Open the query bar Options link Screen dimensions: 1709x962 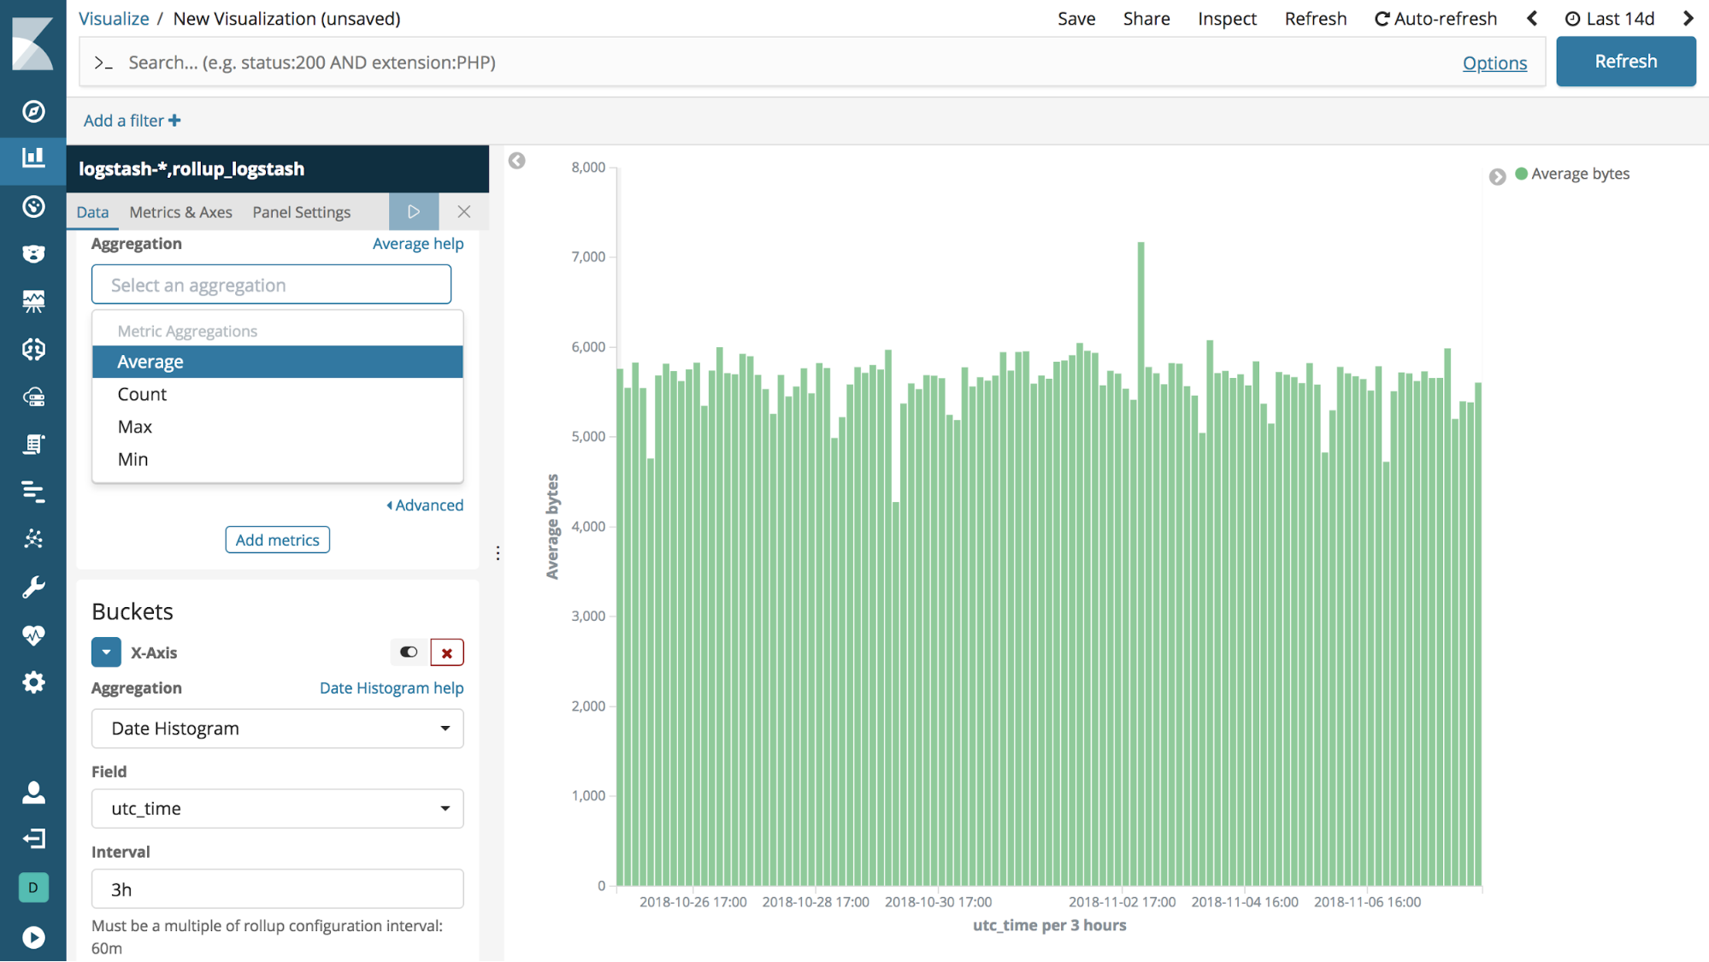pyautogui.click(x=1494, y=63)
